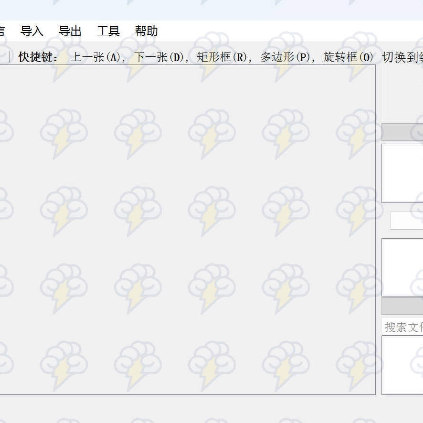
Task: Open the 帮助 menu
Action: (147, 32)
